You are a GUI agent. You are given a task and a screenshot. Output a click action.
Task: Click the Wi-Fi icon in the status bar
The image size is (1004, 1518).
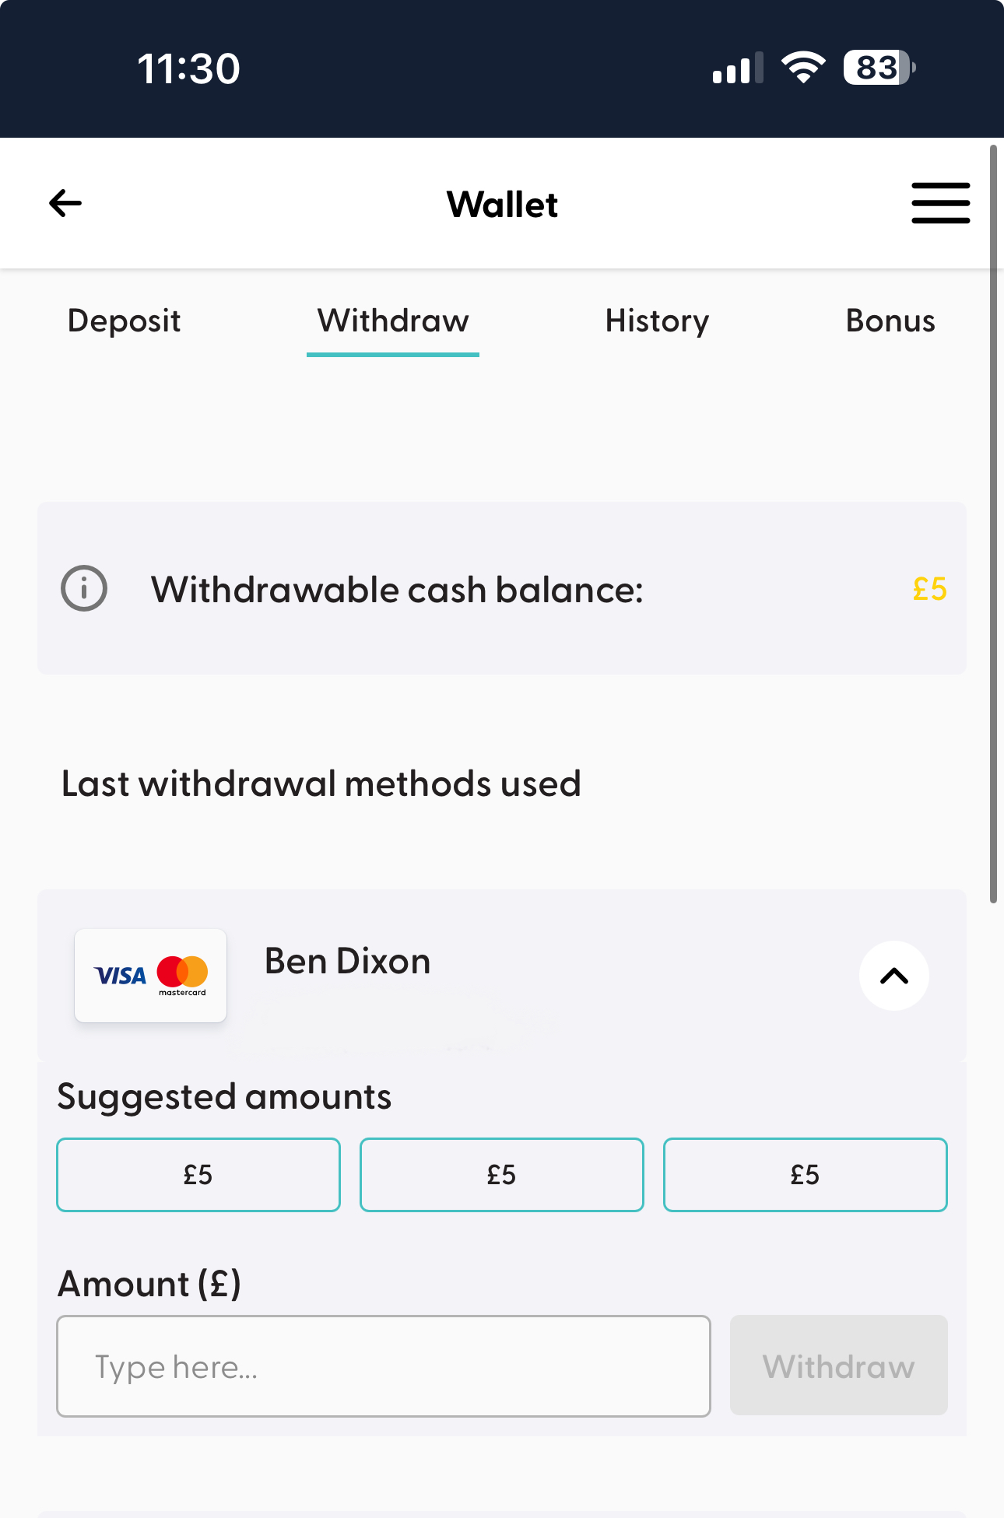coord(803,68)
